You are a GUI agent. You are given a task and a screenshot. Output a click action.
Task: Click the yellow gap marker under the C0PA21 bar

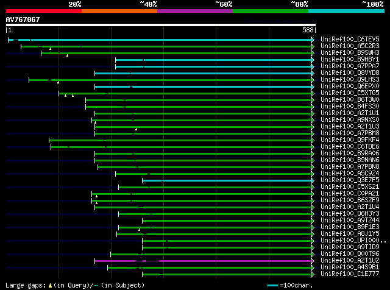pos(96,197)
